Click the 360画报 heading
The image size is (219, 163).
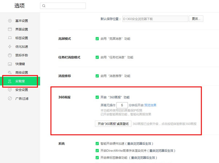(x=64, y=97)
